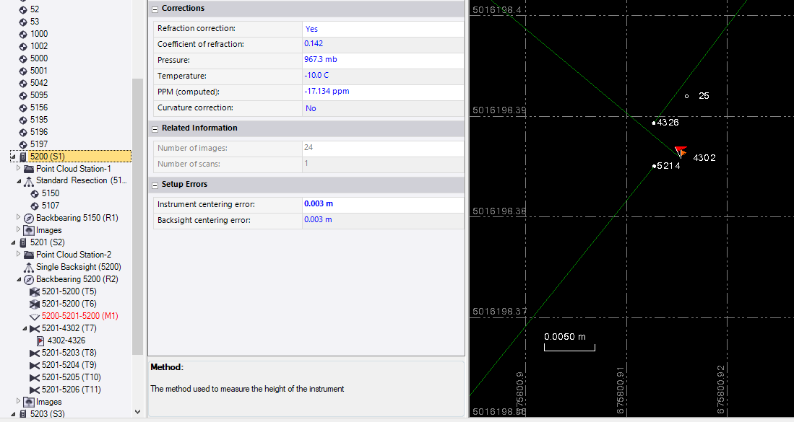The height and width of the screenshot is (422, 794).
Task: Click the Temperature value field
Action: click(383, 76)
